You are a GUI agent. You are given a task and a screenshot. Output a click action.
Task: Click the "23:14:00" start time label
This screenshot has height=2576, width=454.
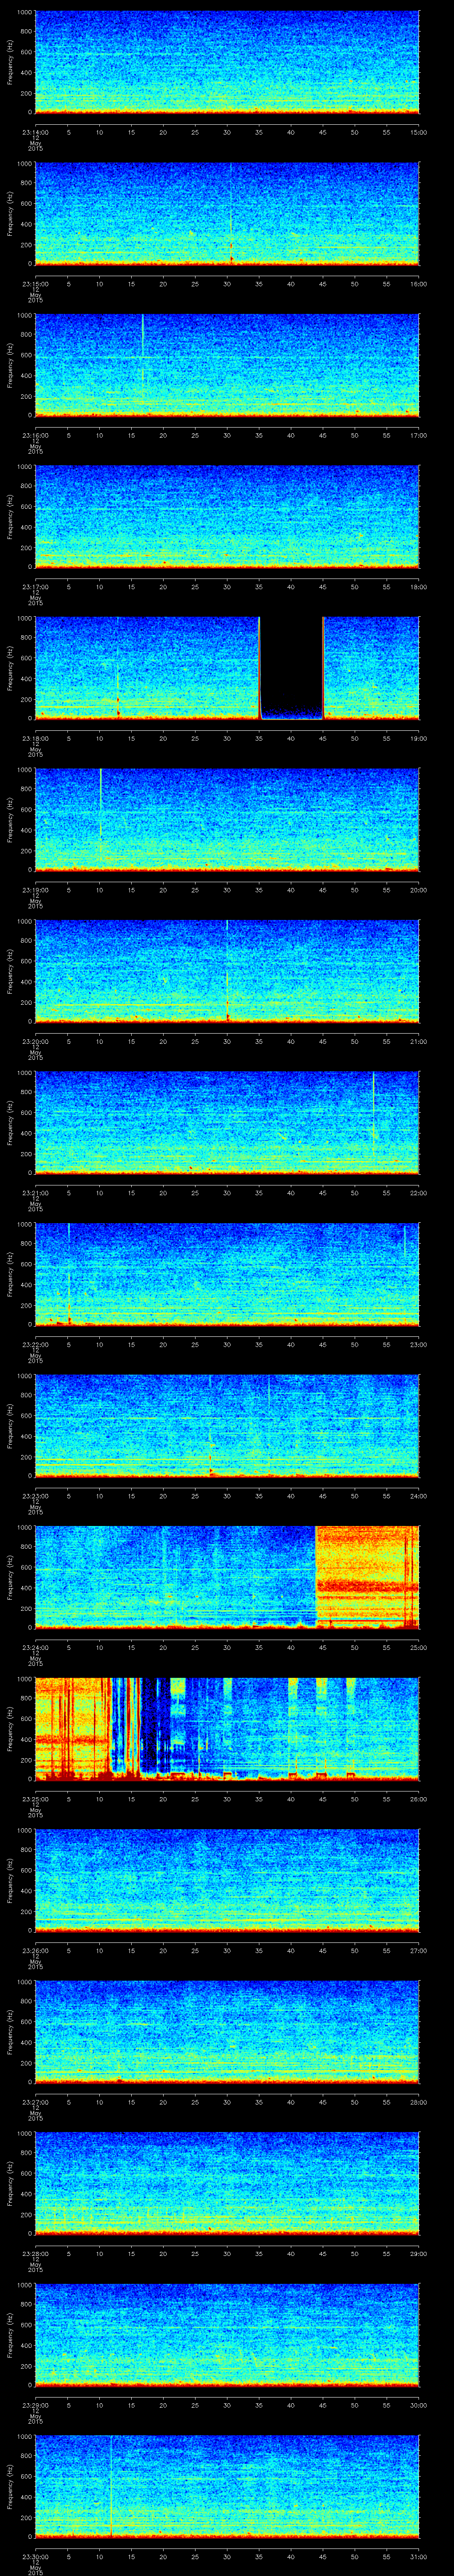pyautogui.click(x=35, y=132)
